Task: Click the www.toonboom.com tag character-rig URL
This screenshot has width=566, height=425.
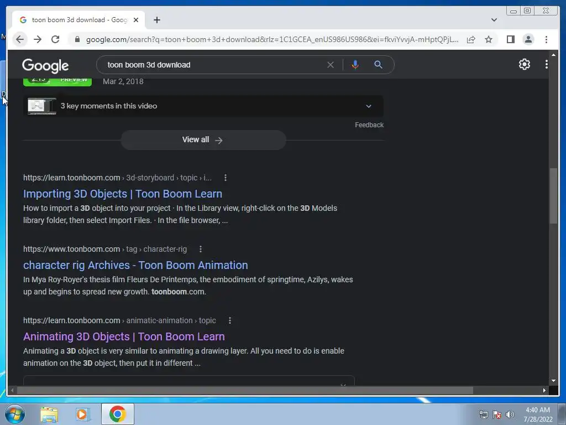Action: point(105,249)
